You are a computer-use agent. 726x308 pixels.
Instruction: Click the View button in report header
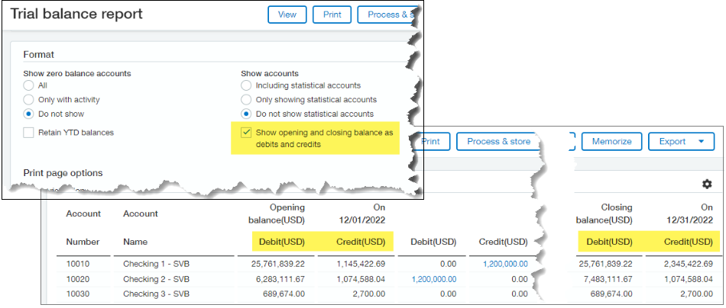[x=287, y=14]
